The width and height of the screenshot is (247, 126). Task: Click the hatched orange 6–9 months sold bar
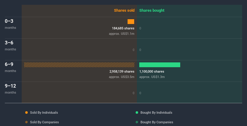[x=79, y=65]
